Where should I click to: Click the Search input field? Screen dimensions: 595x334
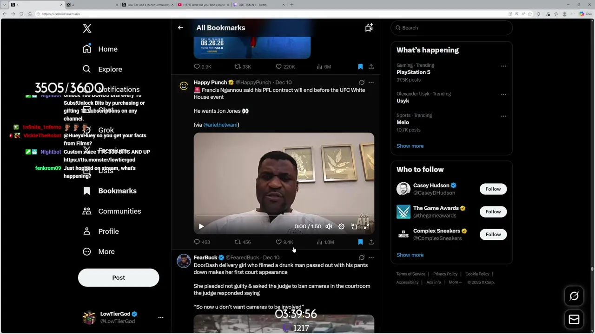pyautogui.click(x=451, y=28)
